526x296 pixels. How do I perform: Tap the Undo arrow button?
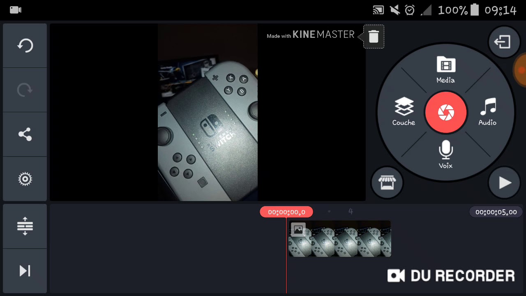[x=25, y=45]
